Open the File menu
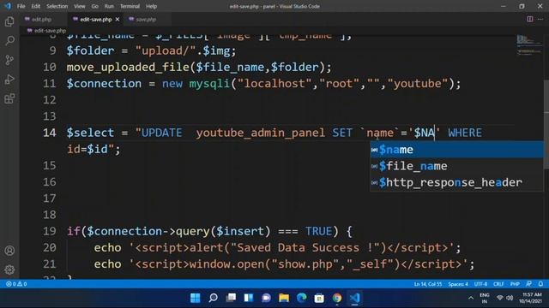Image resolution: width=549 pixels, height=308 pixels. [x=21, y=6]
